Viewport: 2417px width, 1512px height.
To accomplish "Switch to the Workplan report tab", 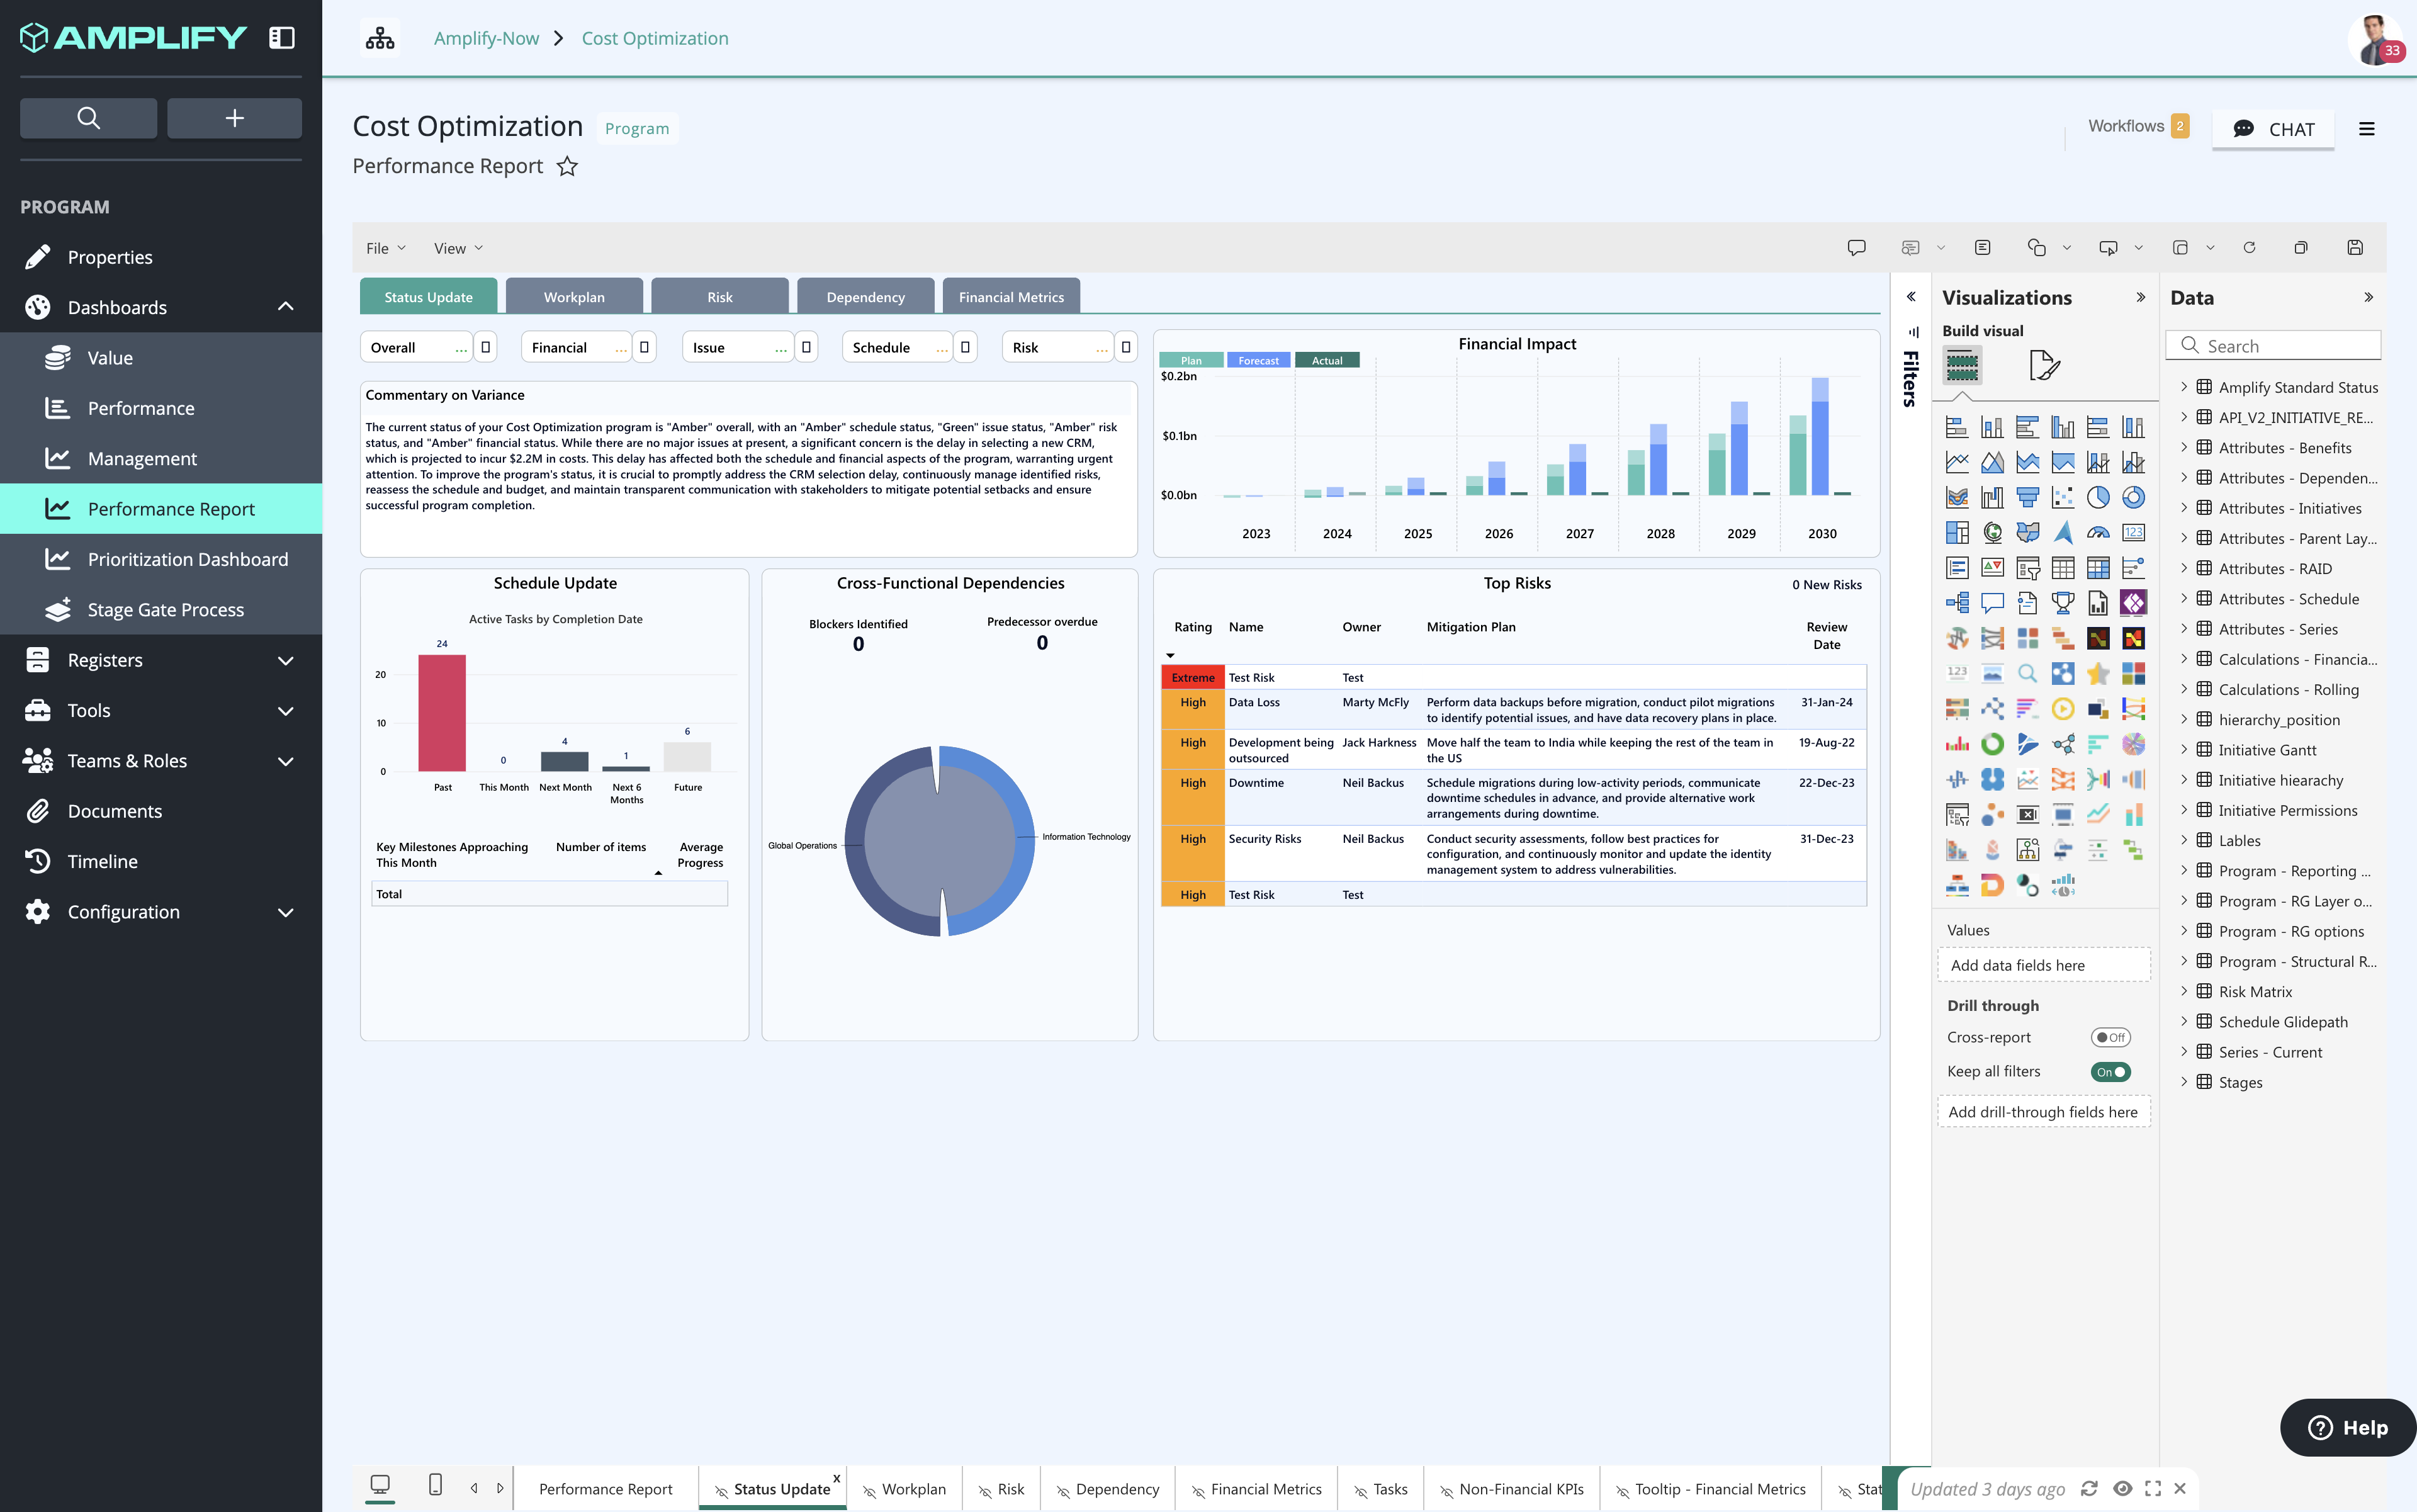I will [x=574, y=297].
